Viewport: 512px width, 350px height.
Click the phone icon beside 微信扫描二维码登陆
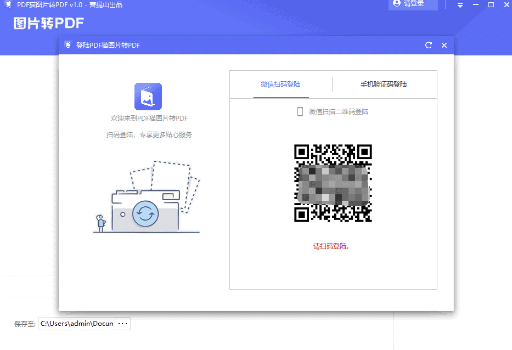tap(300, 112)
